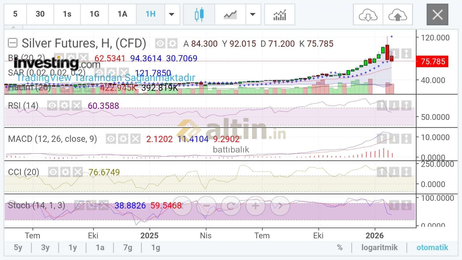Switch to the line chart style icon
The height and width of the screenshot is (260, 462).
point(230,14)
